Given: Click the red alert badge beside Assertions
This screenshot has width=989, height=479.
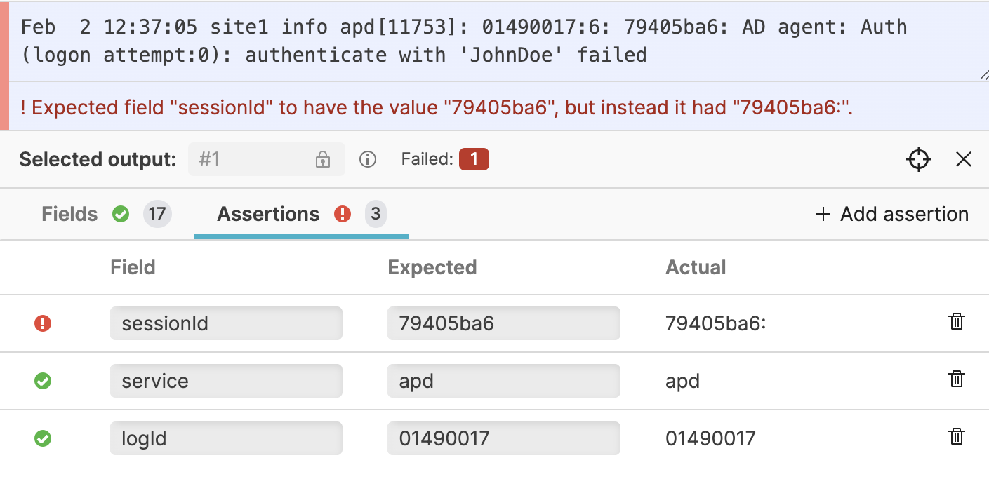Looking at the screenshot, I should pyautogui.click(x=343, y=214).
